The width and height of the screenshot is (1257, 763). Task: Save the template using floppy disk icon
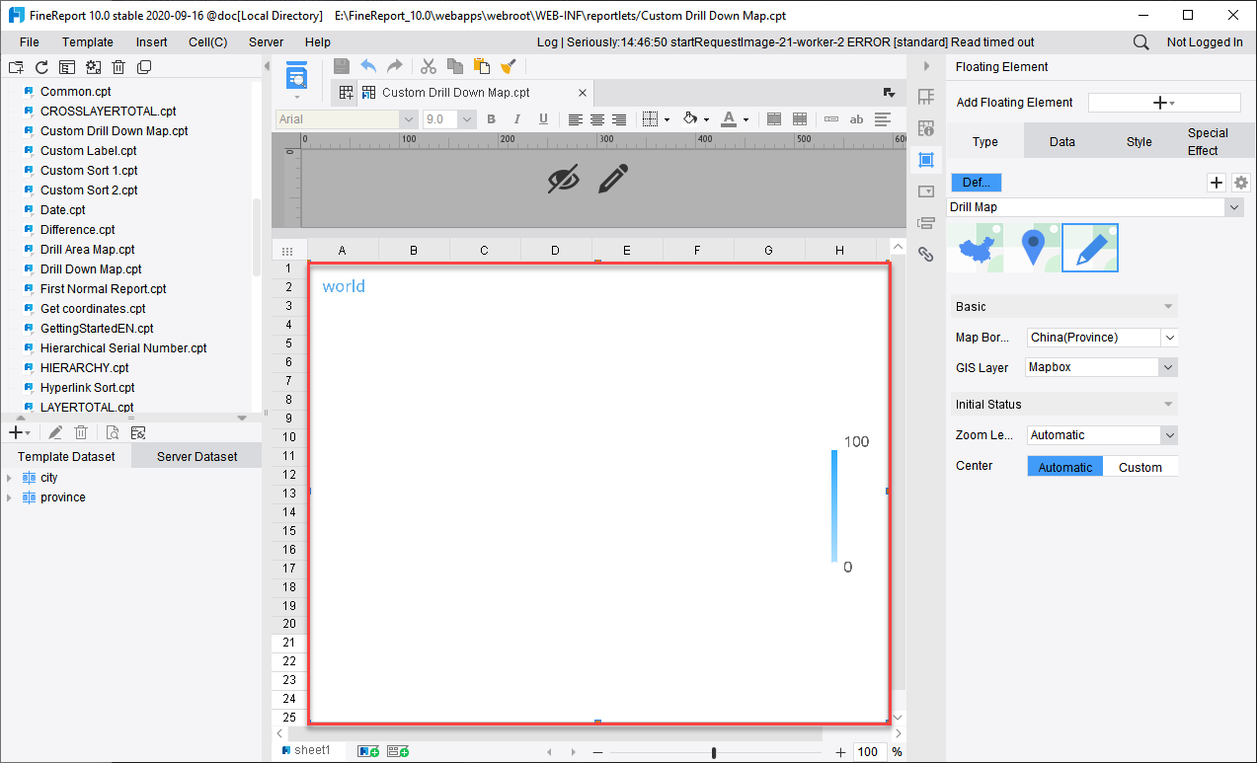coord(342,66)
